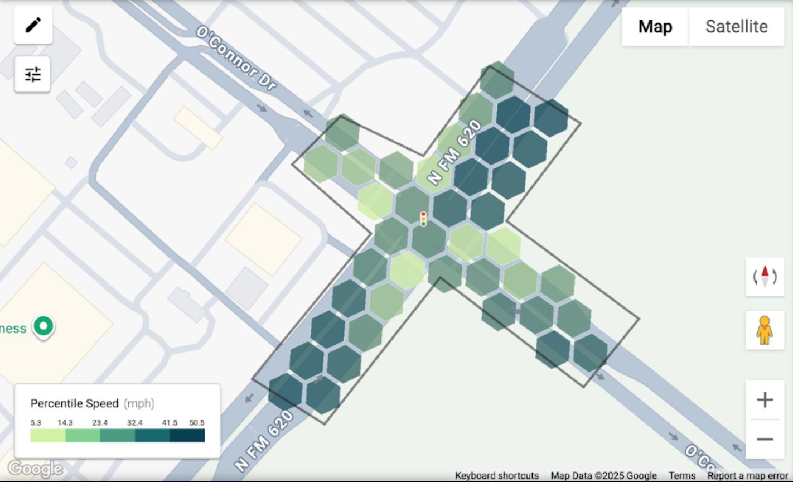Viewport: 793px width, 482px height.
Task: Click Report a map error
Action: pos(746,475)
